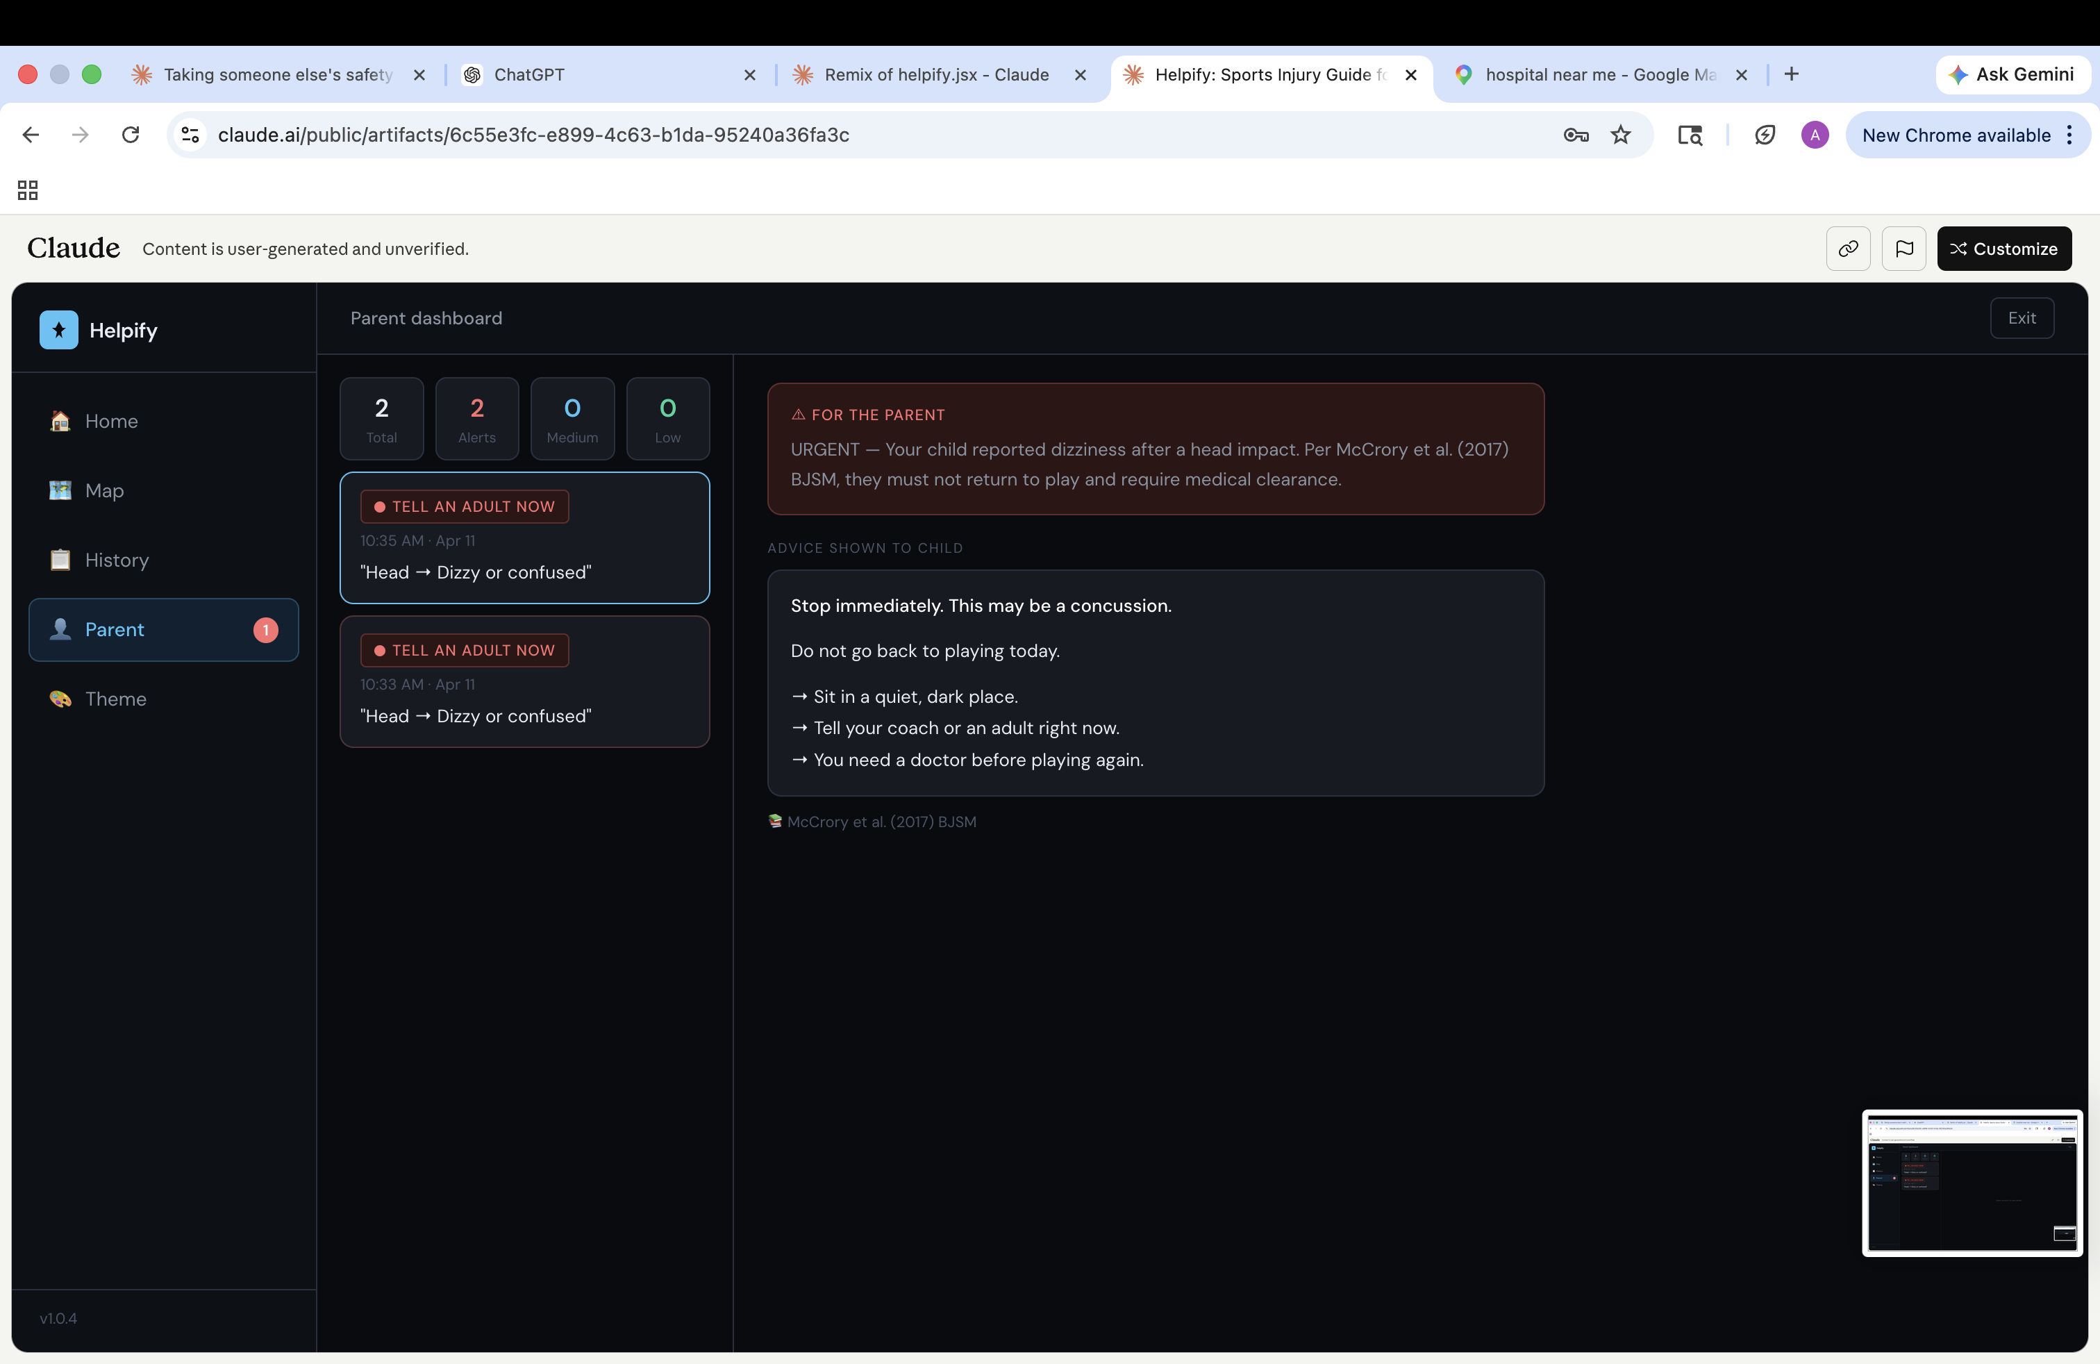
Task: Click the purple profile avatar icon
Action: [x=1814, y=135]
